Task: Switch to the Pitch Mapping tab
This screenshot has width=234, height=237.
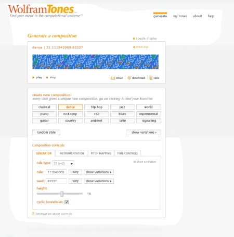Action: [x=101, y=153]
